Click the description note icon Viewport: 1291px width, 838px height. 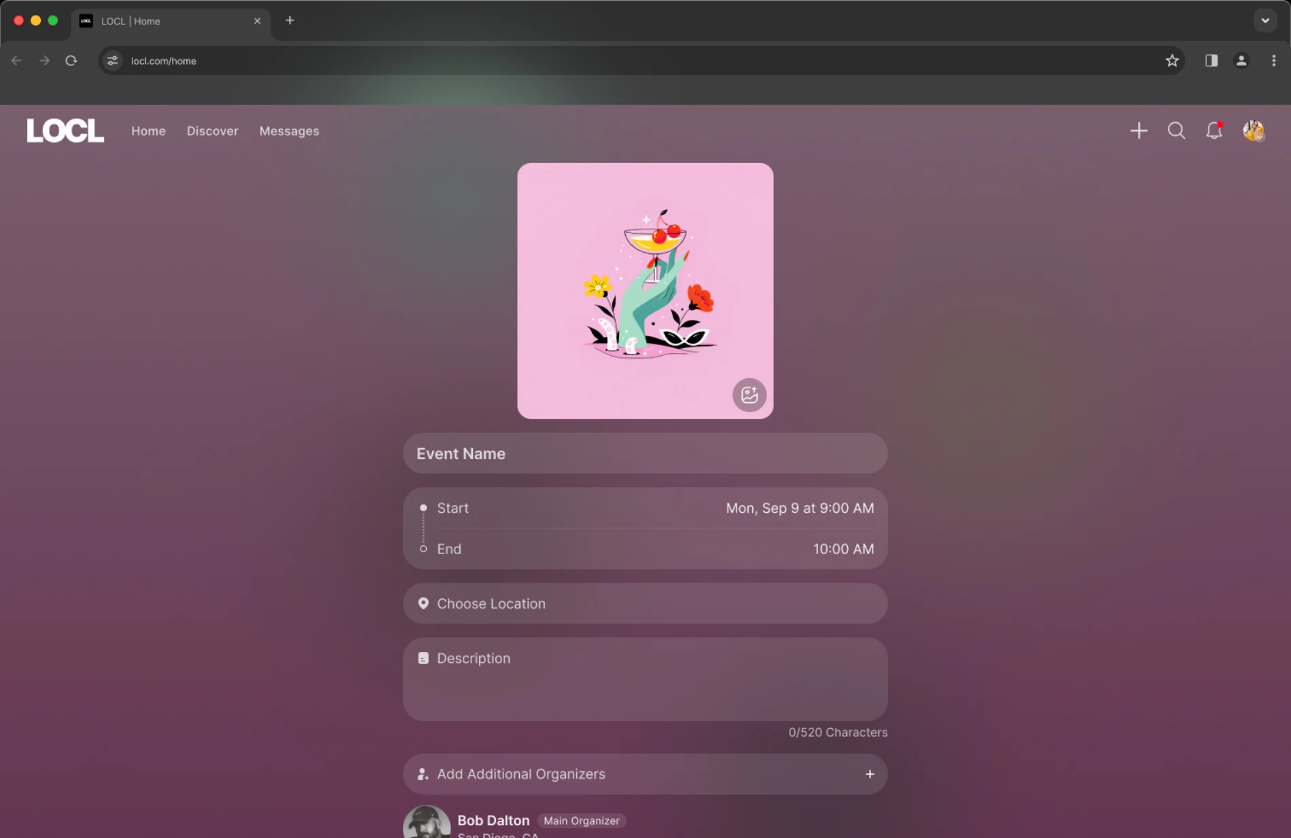pyautogui.click(x=423, y=658)
